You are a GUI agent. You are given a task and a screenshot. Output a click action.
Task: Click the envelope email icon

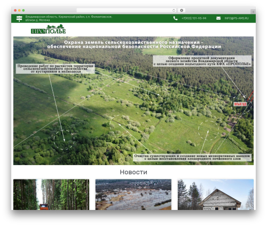[x=218, y=18]
